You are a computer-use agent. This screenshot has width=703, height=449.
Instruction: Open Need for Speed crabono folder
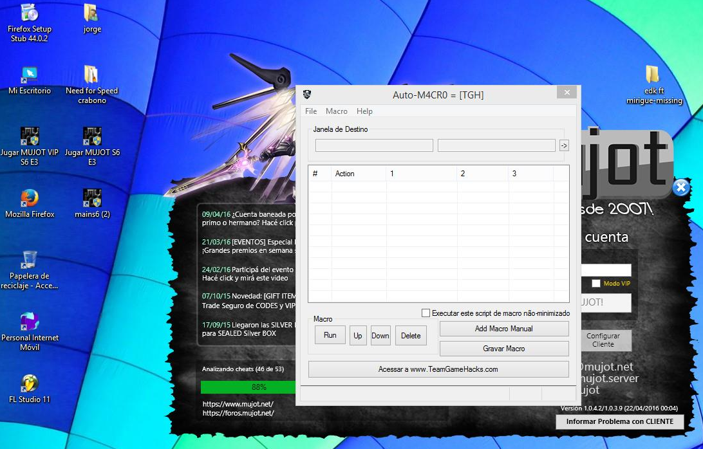(x=91, y=75)
